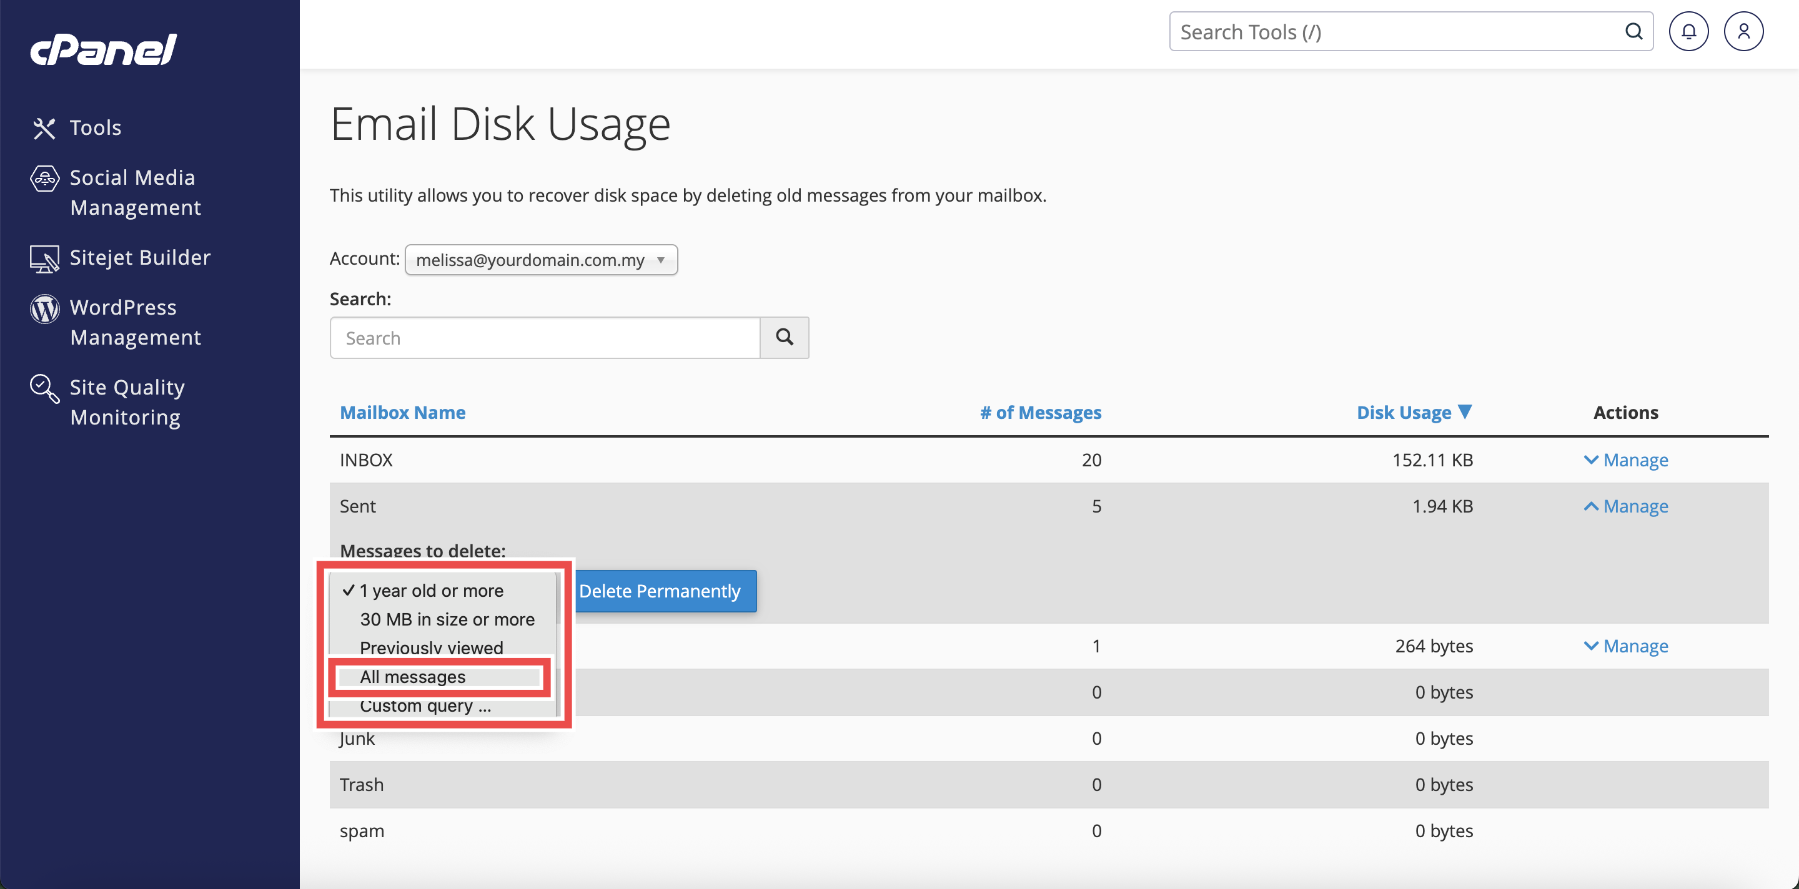Choose "30 MB in size or more"
Image resolution: width=1799 pixels, height=889 pixels.
click(x=447, y=619)
